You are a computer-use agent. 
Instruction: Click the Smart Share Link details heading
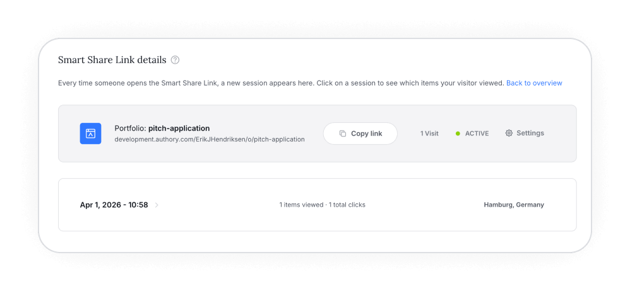(x=112, y=60)
